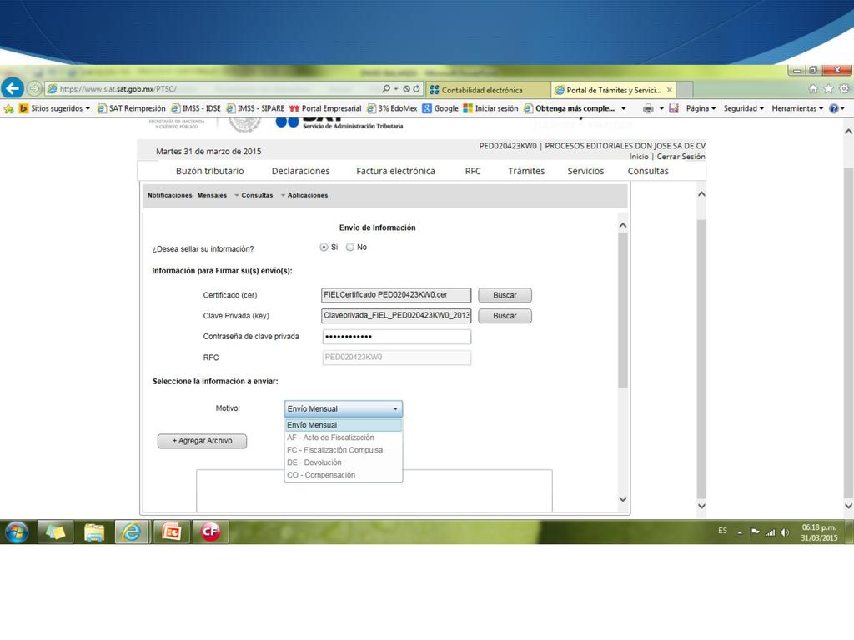This screenshot has width=854, height=640.
Task: Click Buscar next to Clave Privada
Action: click(505, 316)
